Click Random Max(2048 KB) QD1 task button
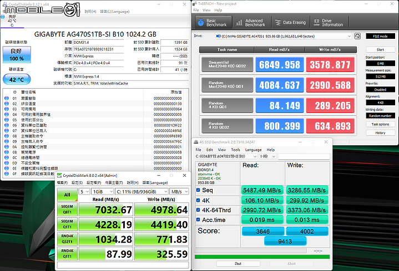The image size is (399, 271). click(227, 85)
